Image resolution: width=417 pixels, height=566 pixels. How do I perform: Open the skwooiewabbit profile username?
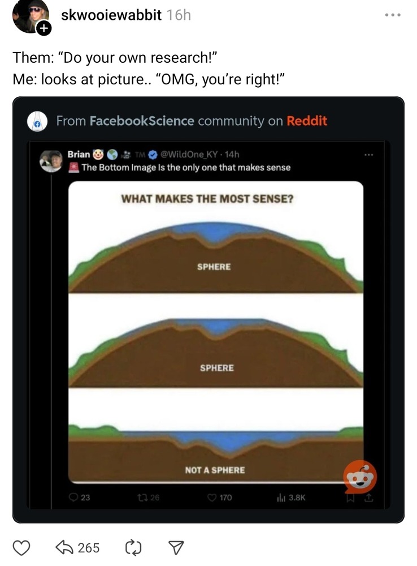click(111, 15)
